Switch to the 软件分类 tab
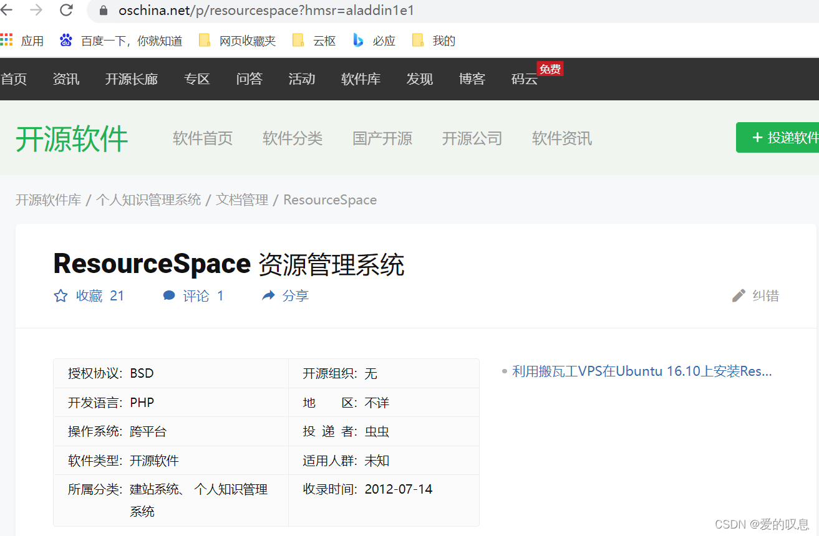Screen dimensions: 819x536 [x=293, y=138]
